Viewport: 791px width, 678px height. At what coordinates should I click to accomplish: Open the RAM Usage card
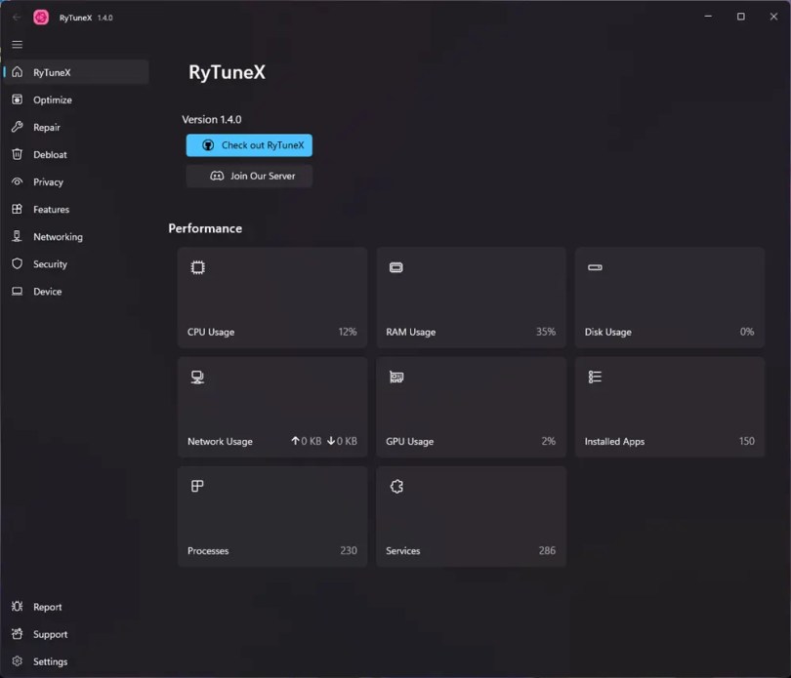click(471, 298)
